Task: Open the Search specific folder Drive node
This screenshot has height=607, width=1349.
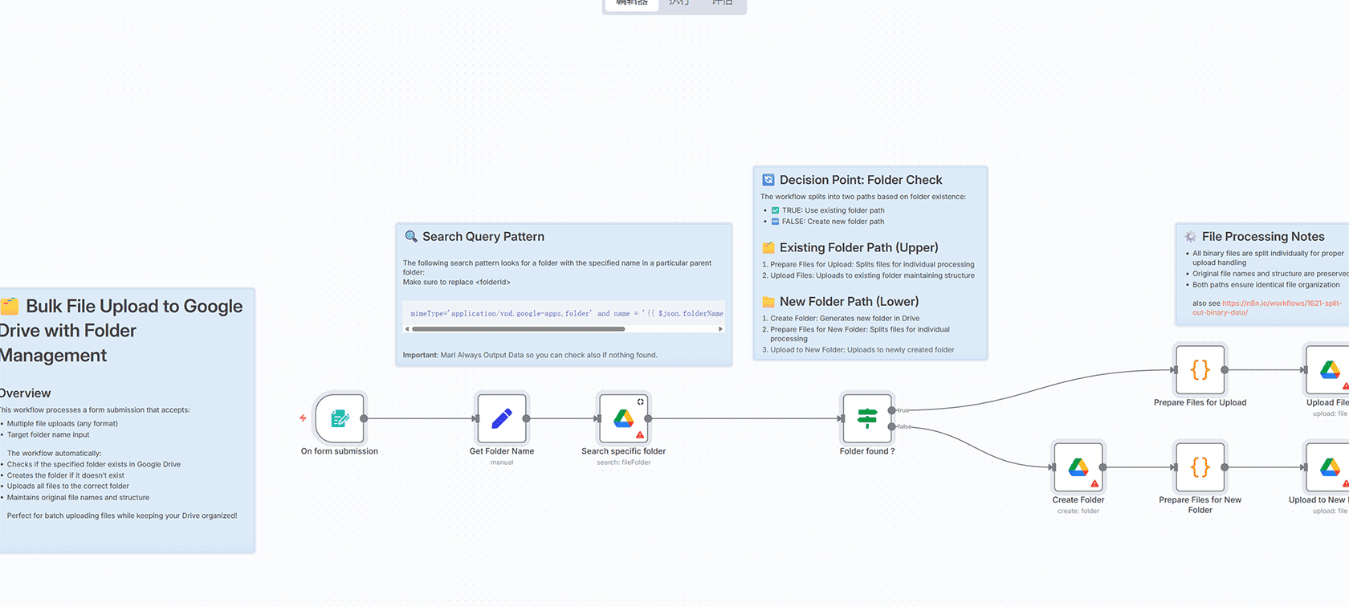Action: tap(623, 418)
